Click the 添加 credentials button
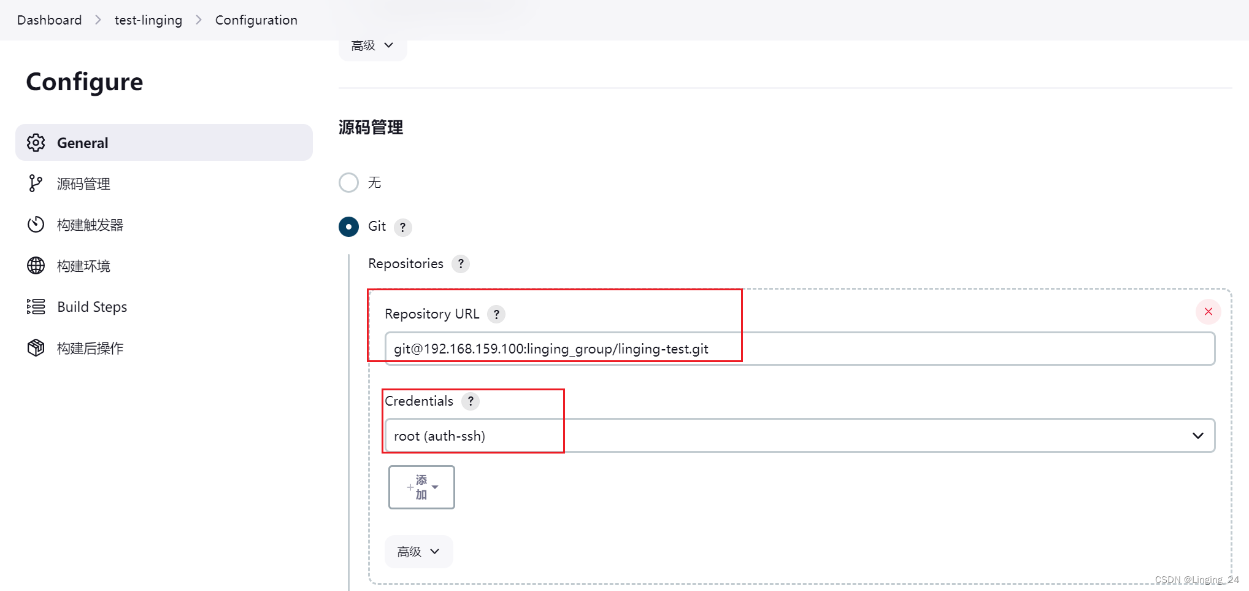 click(421, 487)
